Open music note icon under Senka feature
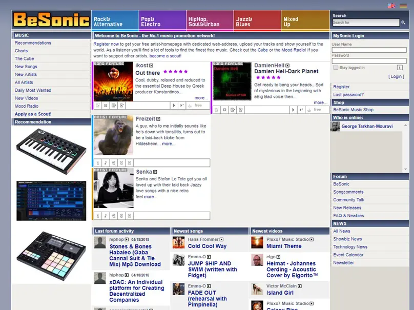This screenshot has height=310, width=414. pos(106,216)
